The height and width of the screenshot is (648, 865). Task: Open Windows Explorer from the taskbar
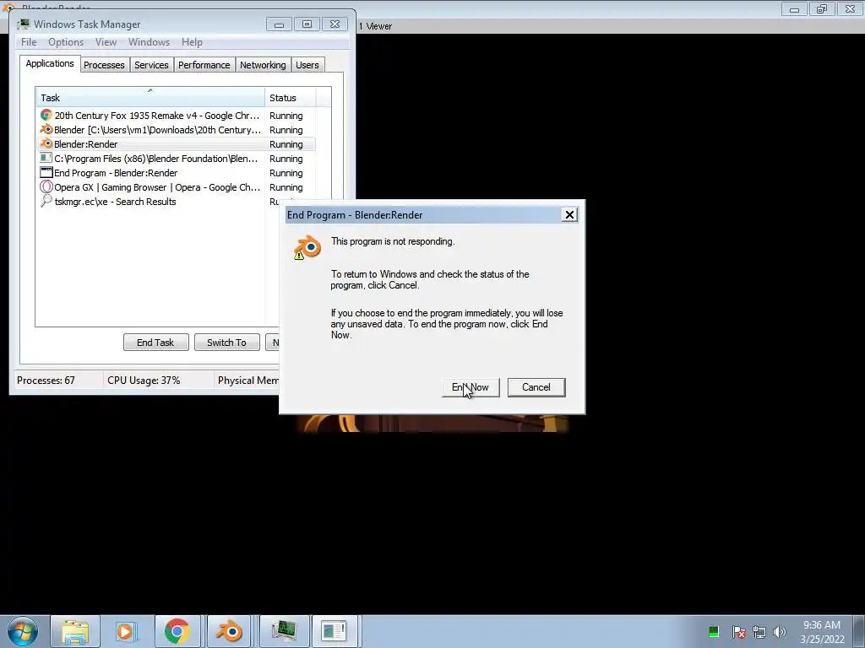tap(75, 631)
